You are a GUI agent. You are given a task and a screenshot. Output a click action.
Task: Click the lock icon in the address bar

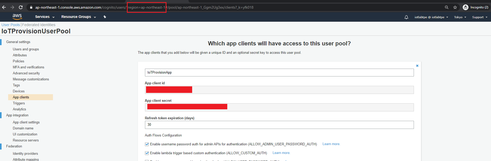31,7
